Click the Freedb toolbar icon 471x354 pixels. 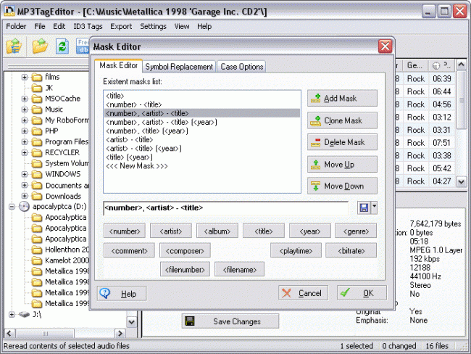(83, 46)
